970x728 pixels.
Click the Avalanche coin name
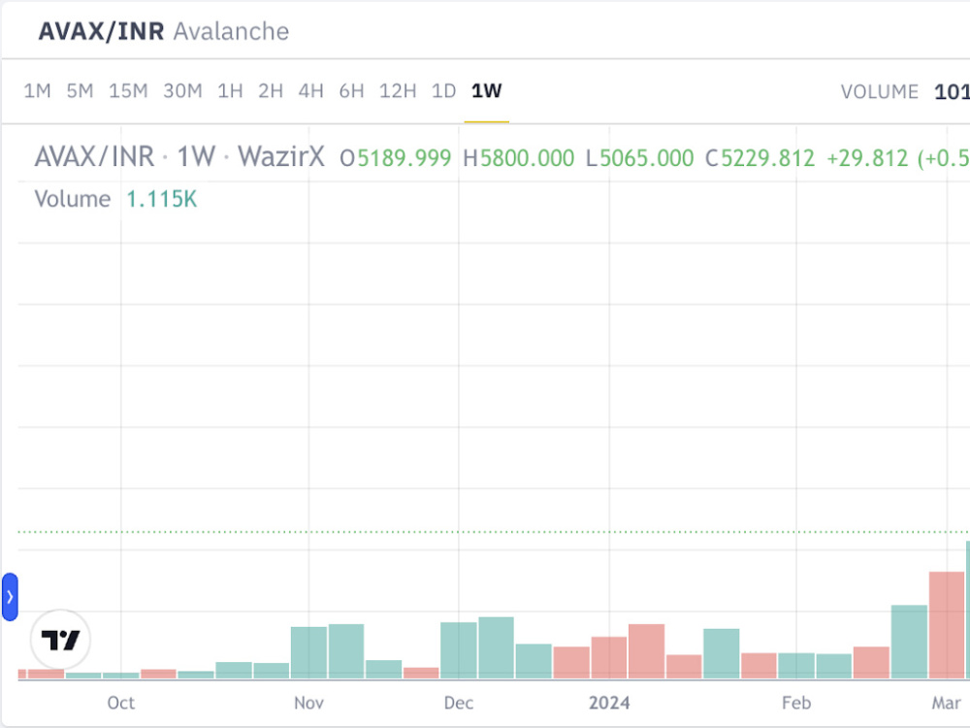point(232,32)
